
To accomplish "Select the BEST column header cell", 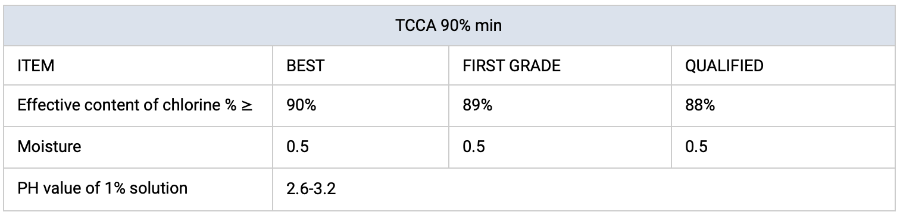I will pos(360,66).
